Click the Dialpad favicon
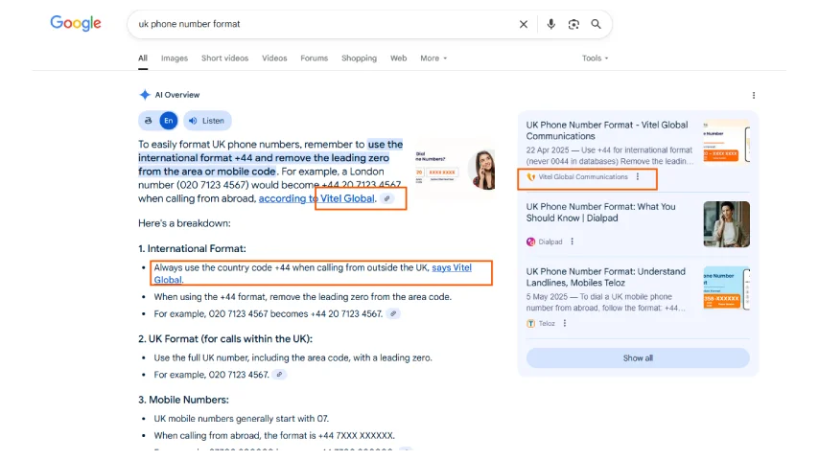819x460 pixels. tap(530, 241)
